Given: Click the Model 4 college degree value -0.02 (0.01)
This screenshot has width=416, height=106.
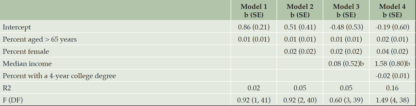Looking at the screenshot, I should (x=392, y=76).
